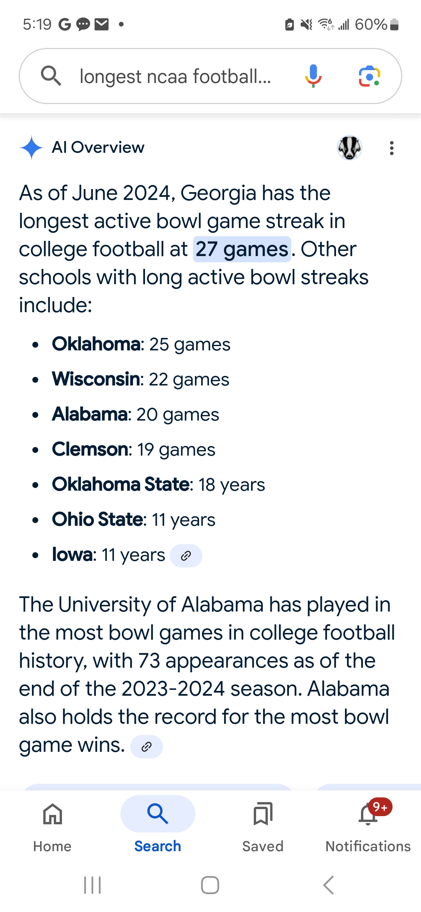Viewport: 421px width, 912px height.
Task: Tap the magnifying glass in search bar
Action: (x=51, y=76)
